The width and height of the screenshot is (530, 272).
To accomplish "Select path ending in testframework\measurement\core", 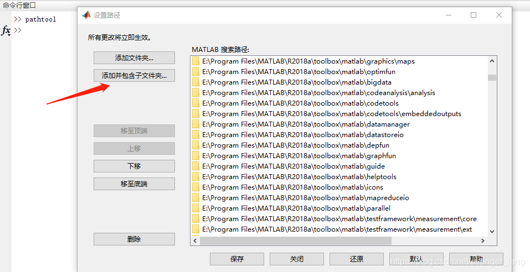I will click(x=339, y=219).
